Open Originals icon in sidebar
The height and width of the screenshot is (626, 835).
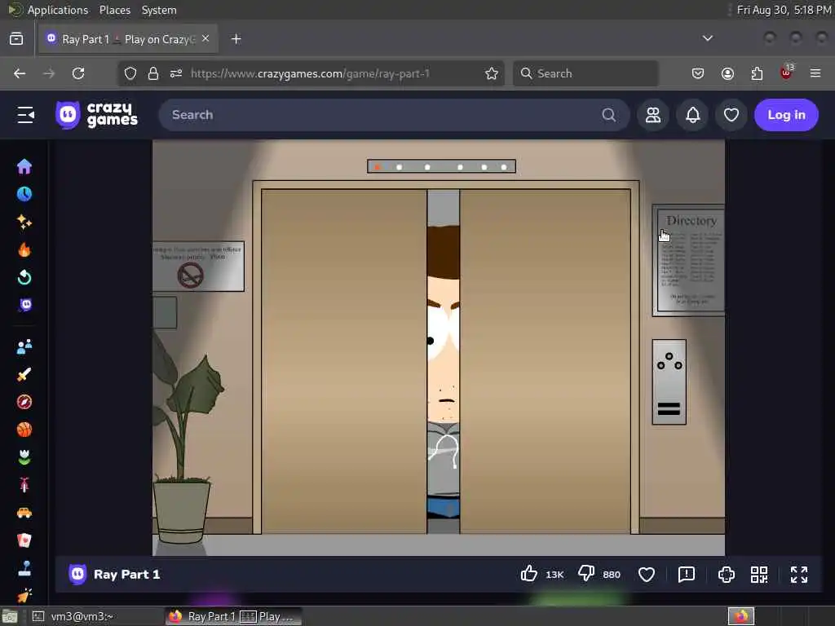25,305
